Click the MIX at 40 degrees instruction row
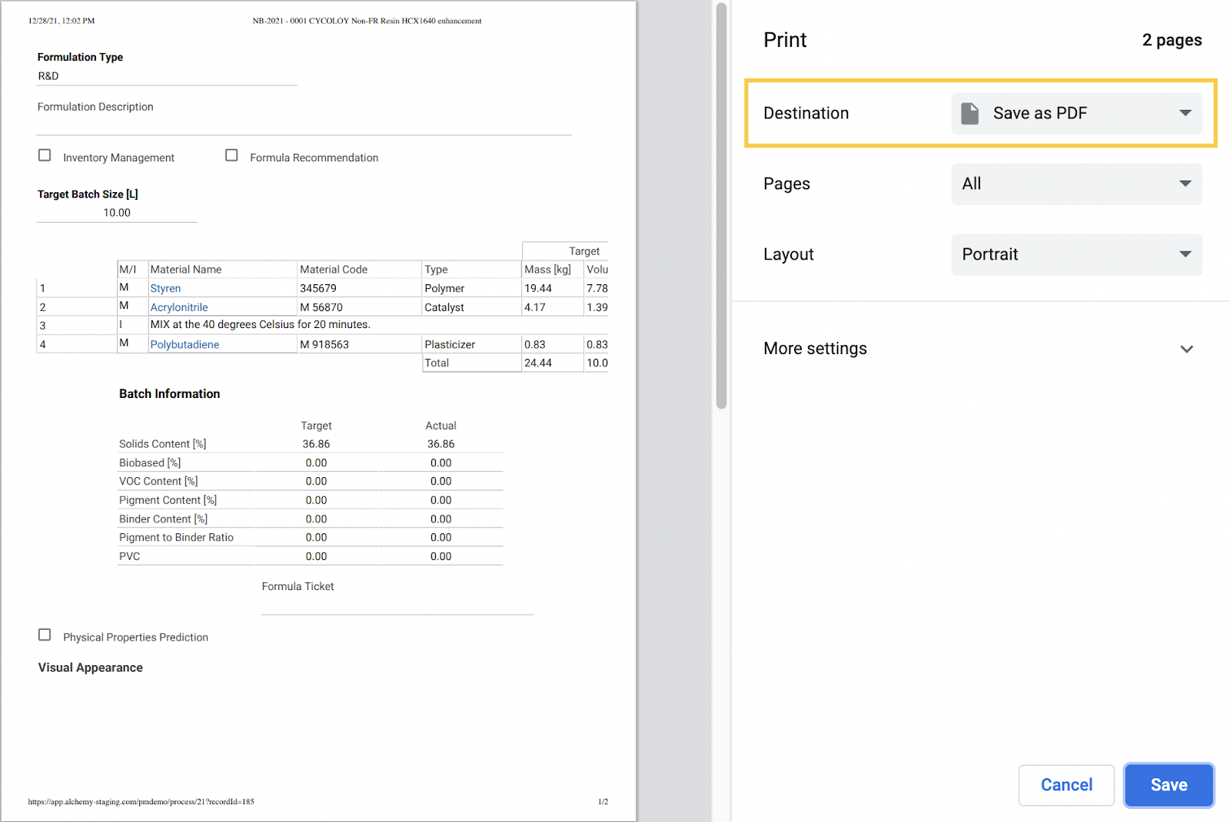This screenshot has width=1230, height=822. (260, 325)
